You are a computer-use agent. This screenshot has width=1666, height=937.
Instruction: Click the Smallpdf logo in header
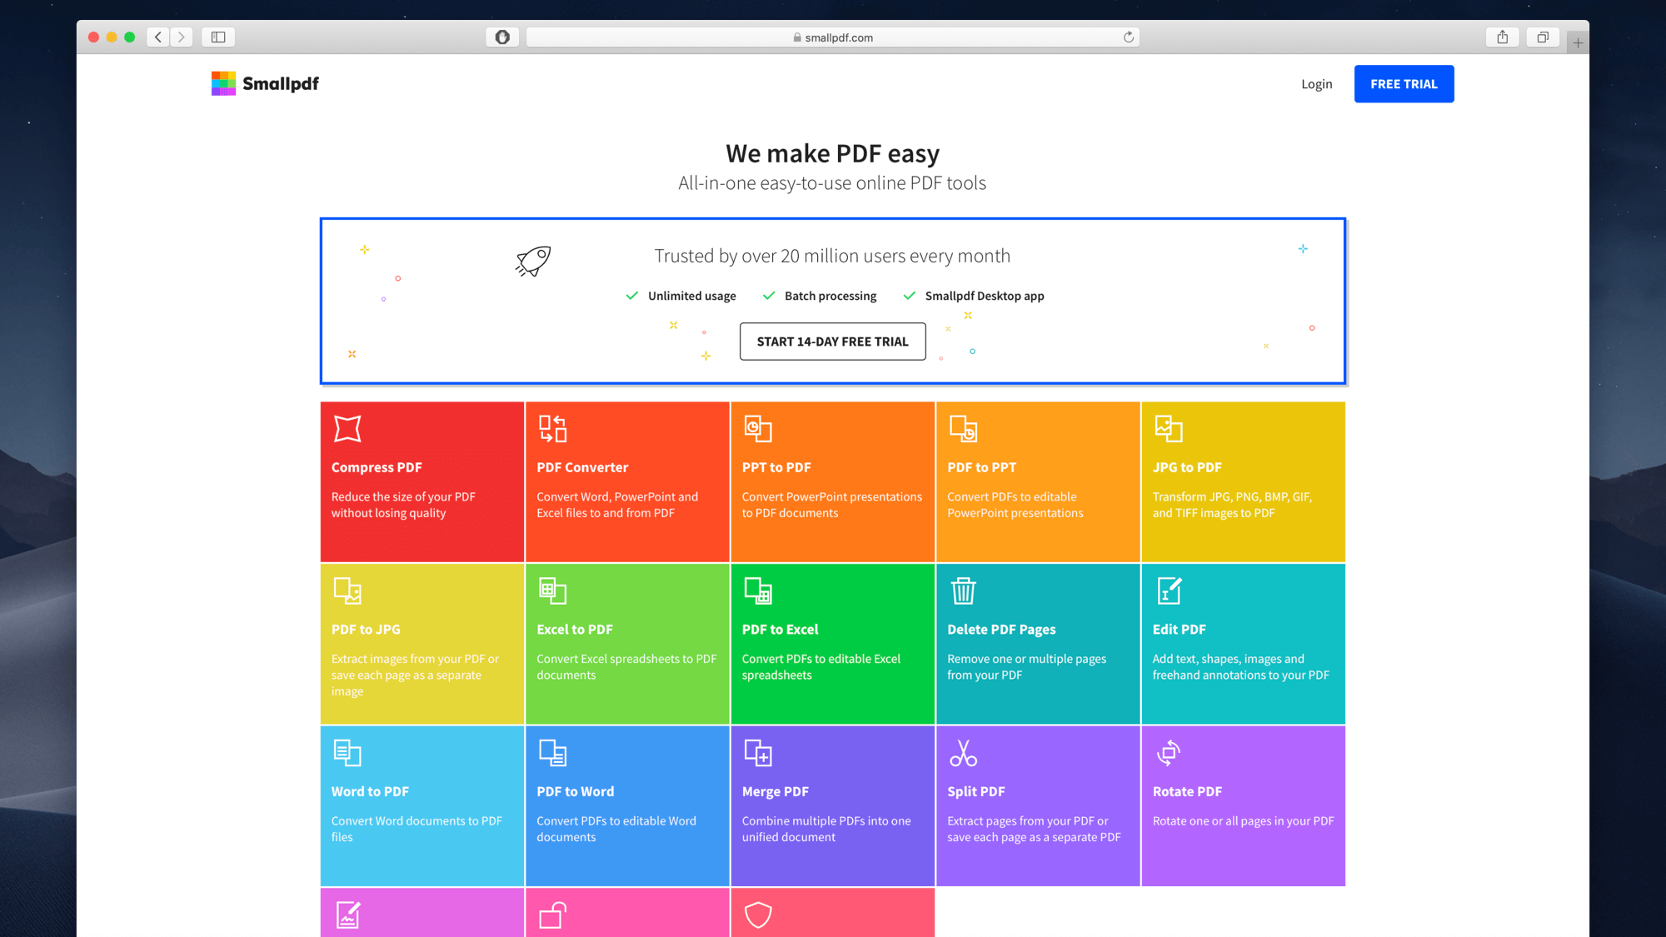[265, 83]
